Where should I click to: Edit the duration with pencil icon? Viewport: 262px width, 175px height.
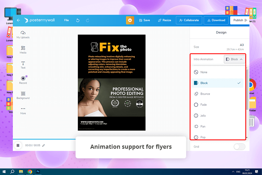(44, 145)
